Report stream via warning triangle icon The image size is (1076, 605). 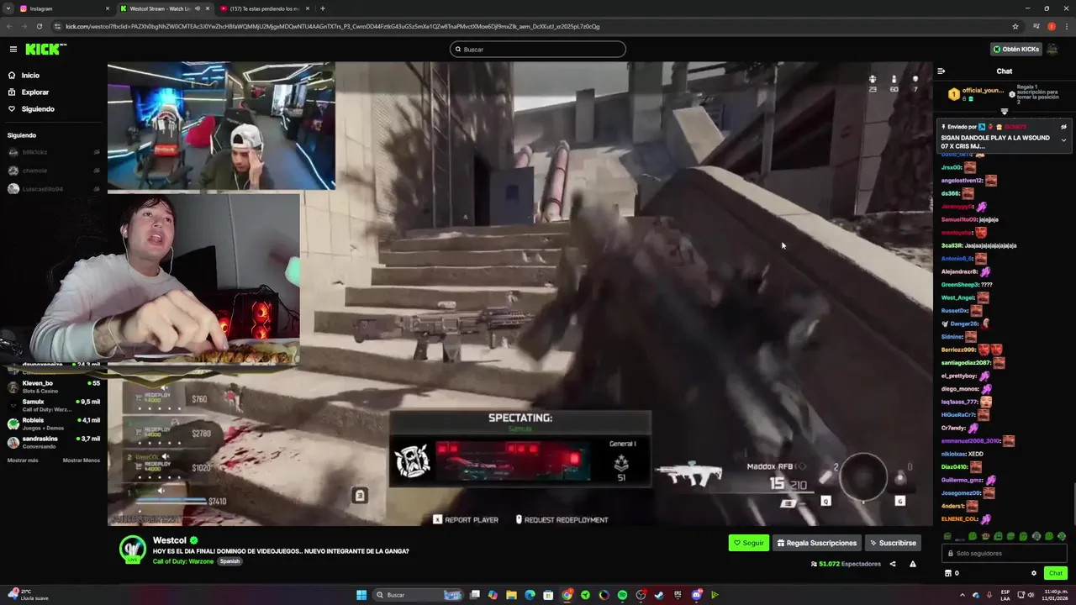913,564
